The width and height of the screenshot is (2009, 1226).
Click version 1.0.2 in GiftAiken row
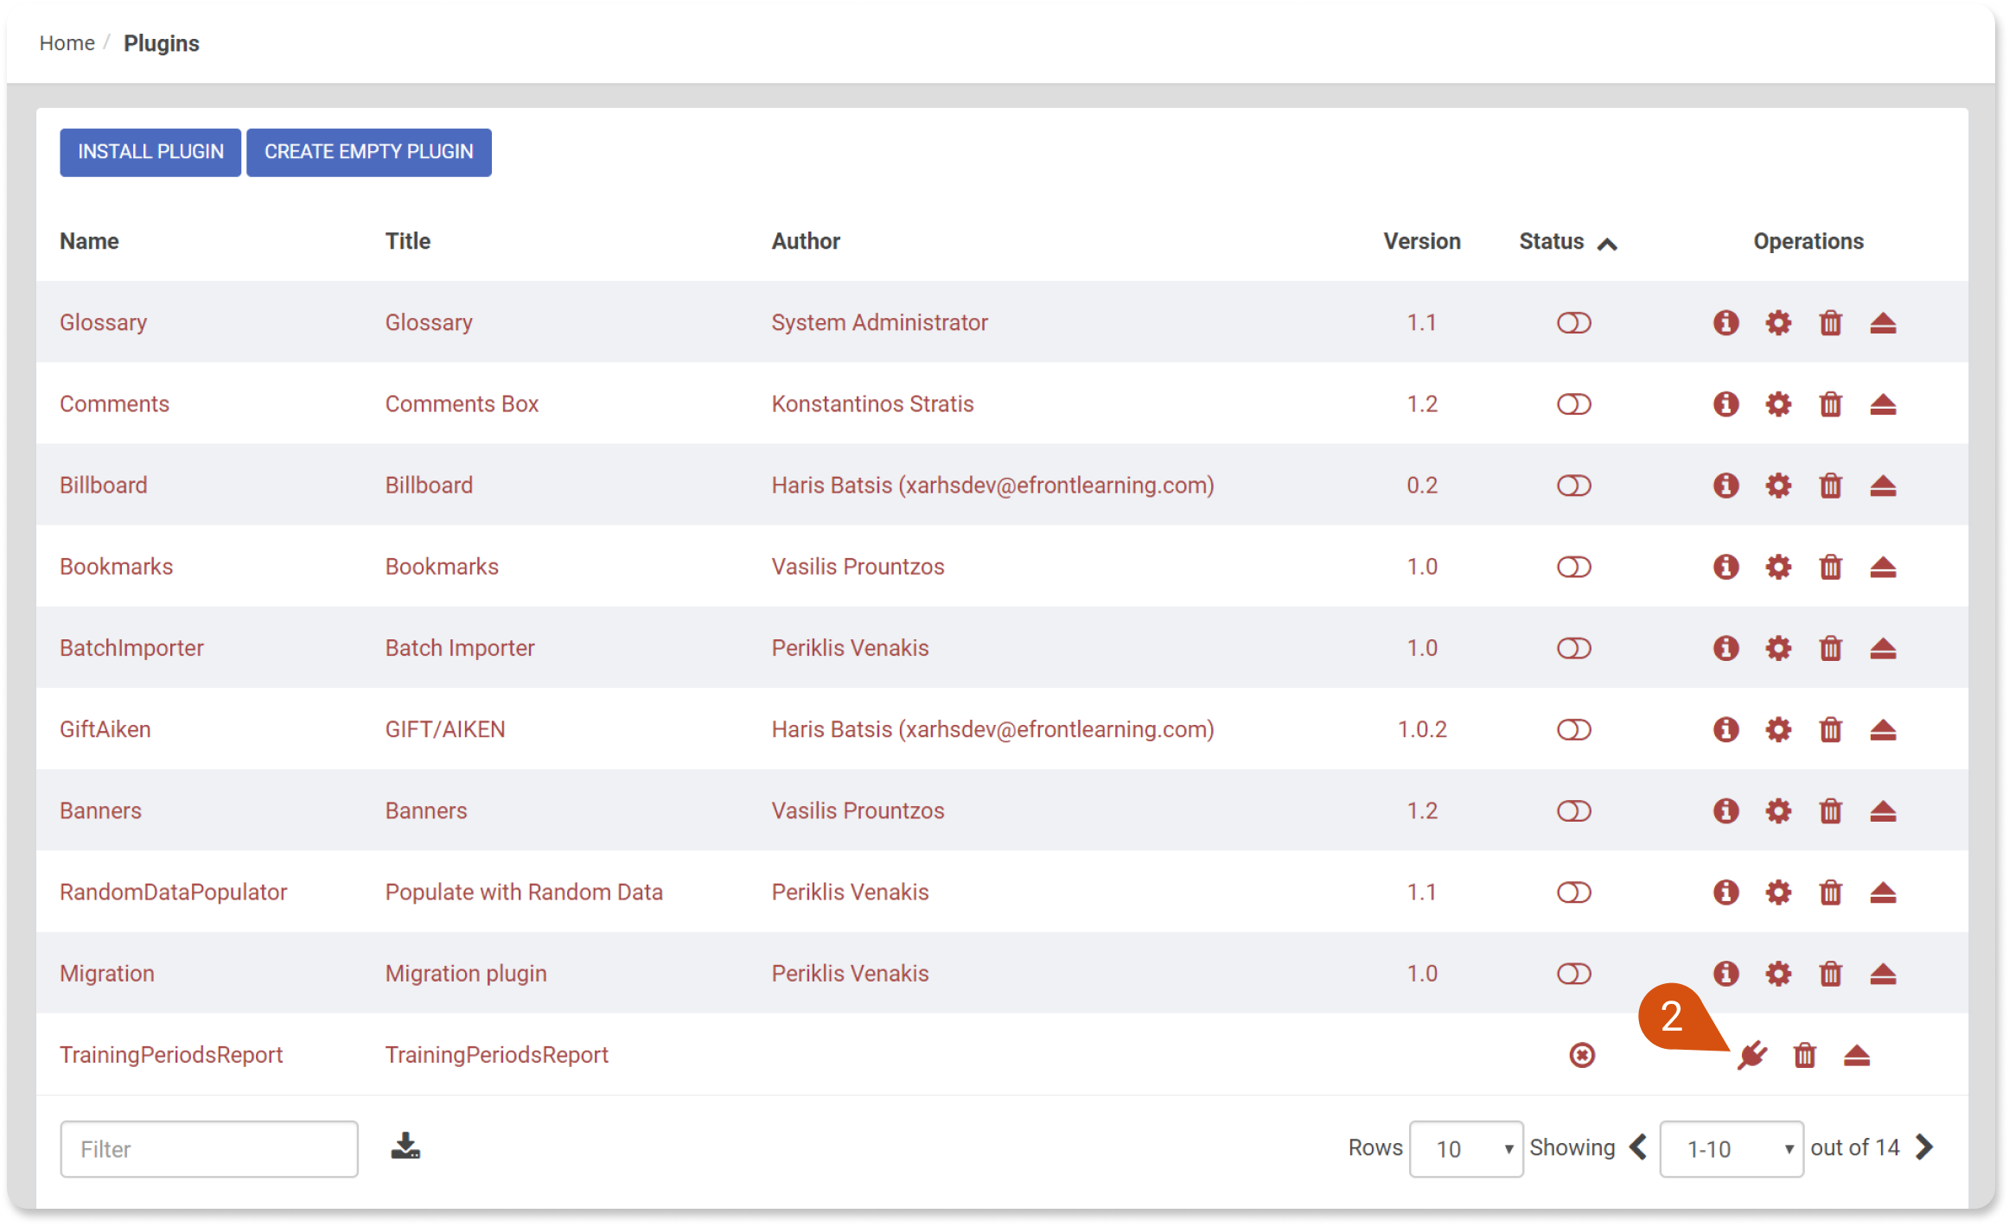click(1422, 730)
